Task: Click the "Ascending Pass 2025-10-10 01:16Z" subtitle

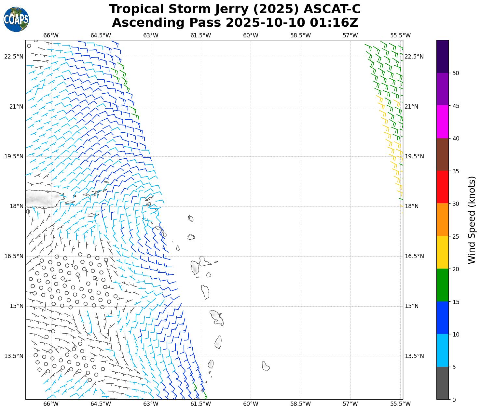Action: coord(235,23)
